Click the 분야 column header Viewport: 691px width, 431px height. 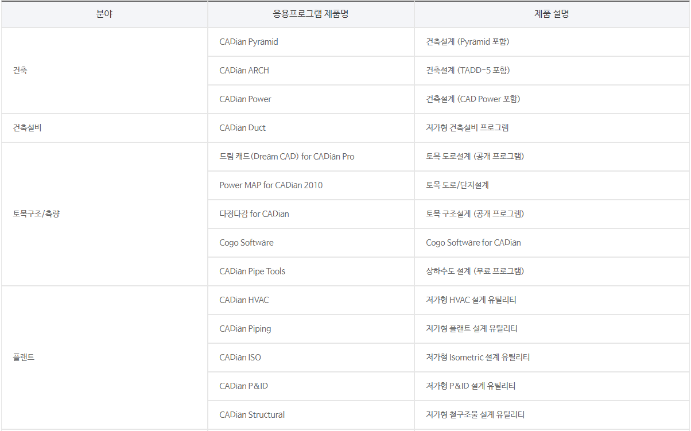[x=104, y=14]
